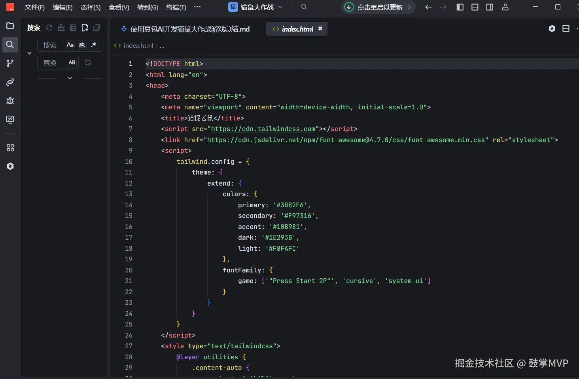Viewport: 579px width, 379px height.
Task: Click the Trae logo at top left
Action: click(x=10, y=7)
